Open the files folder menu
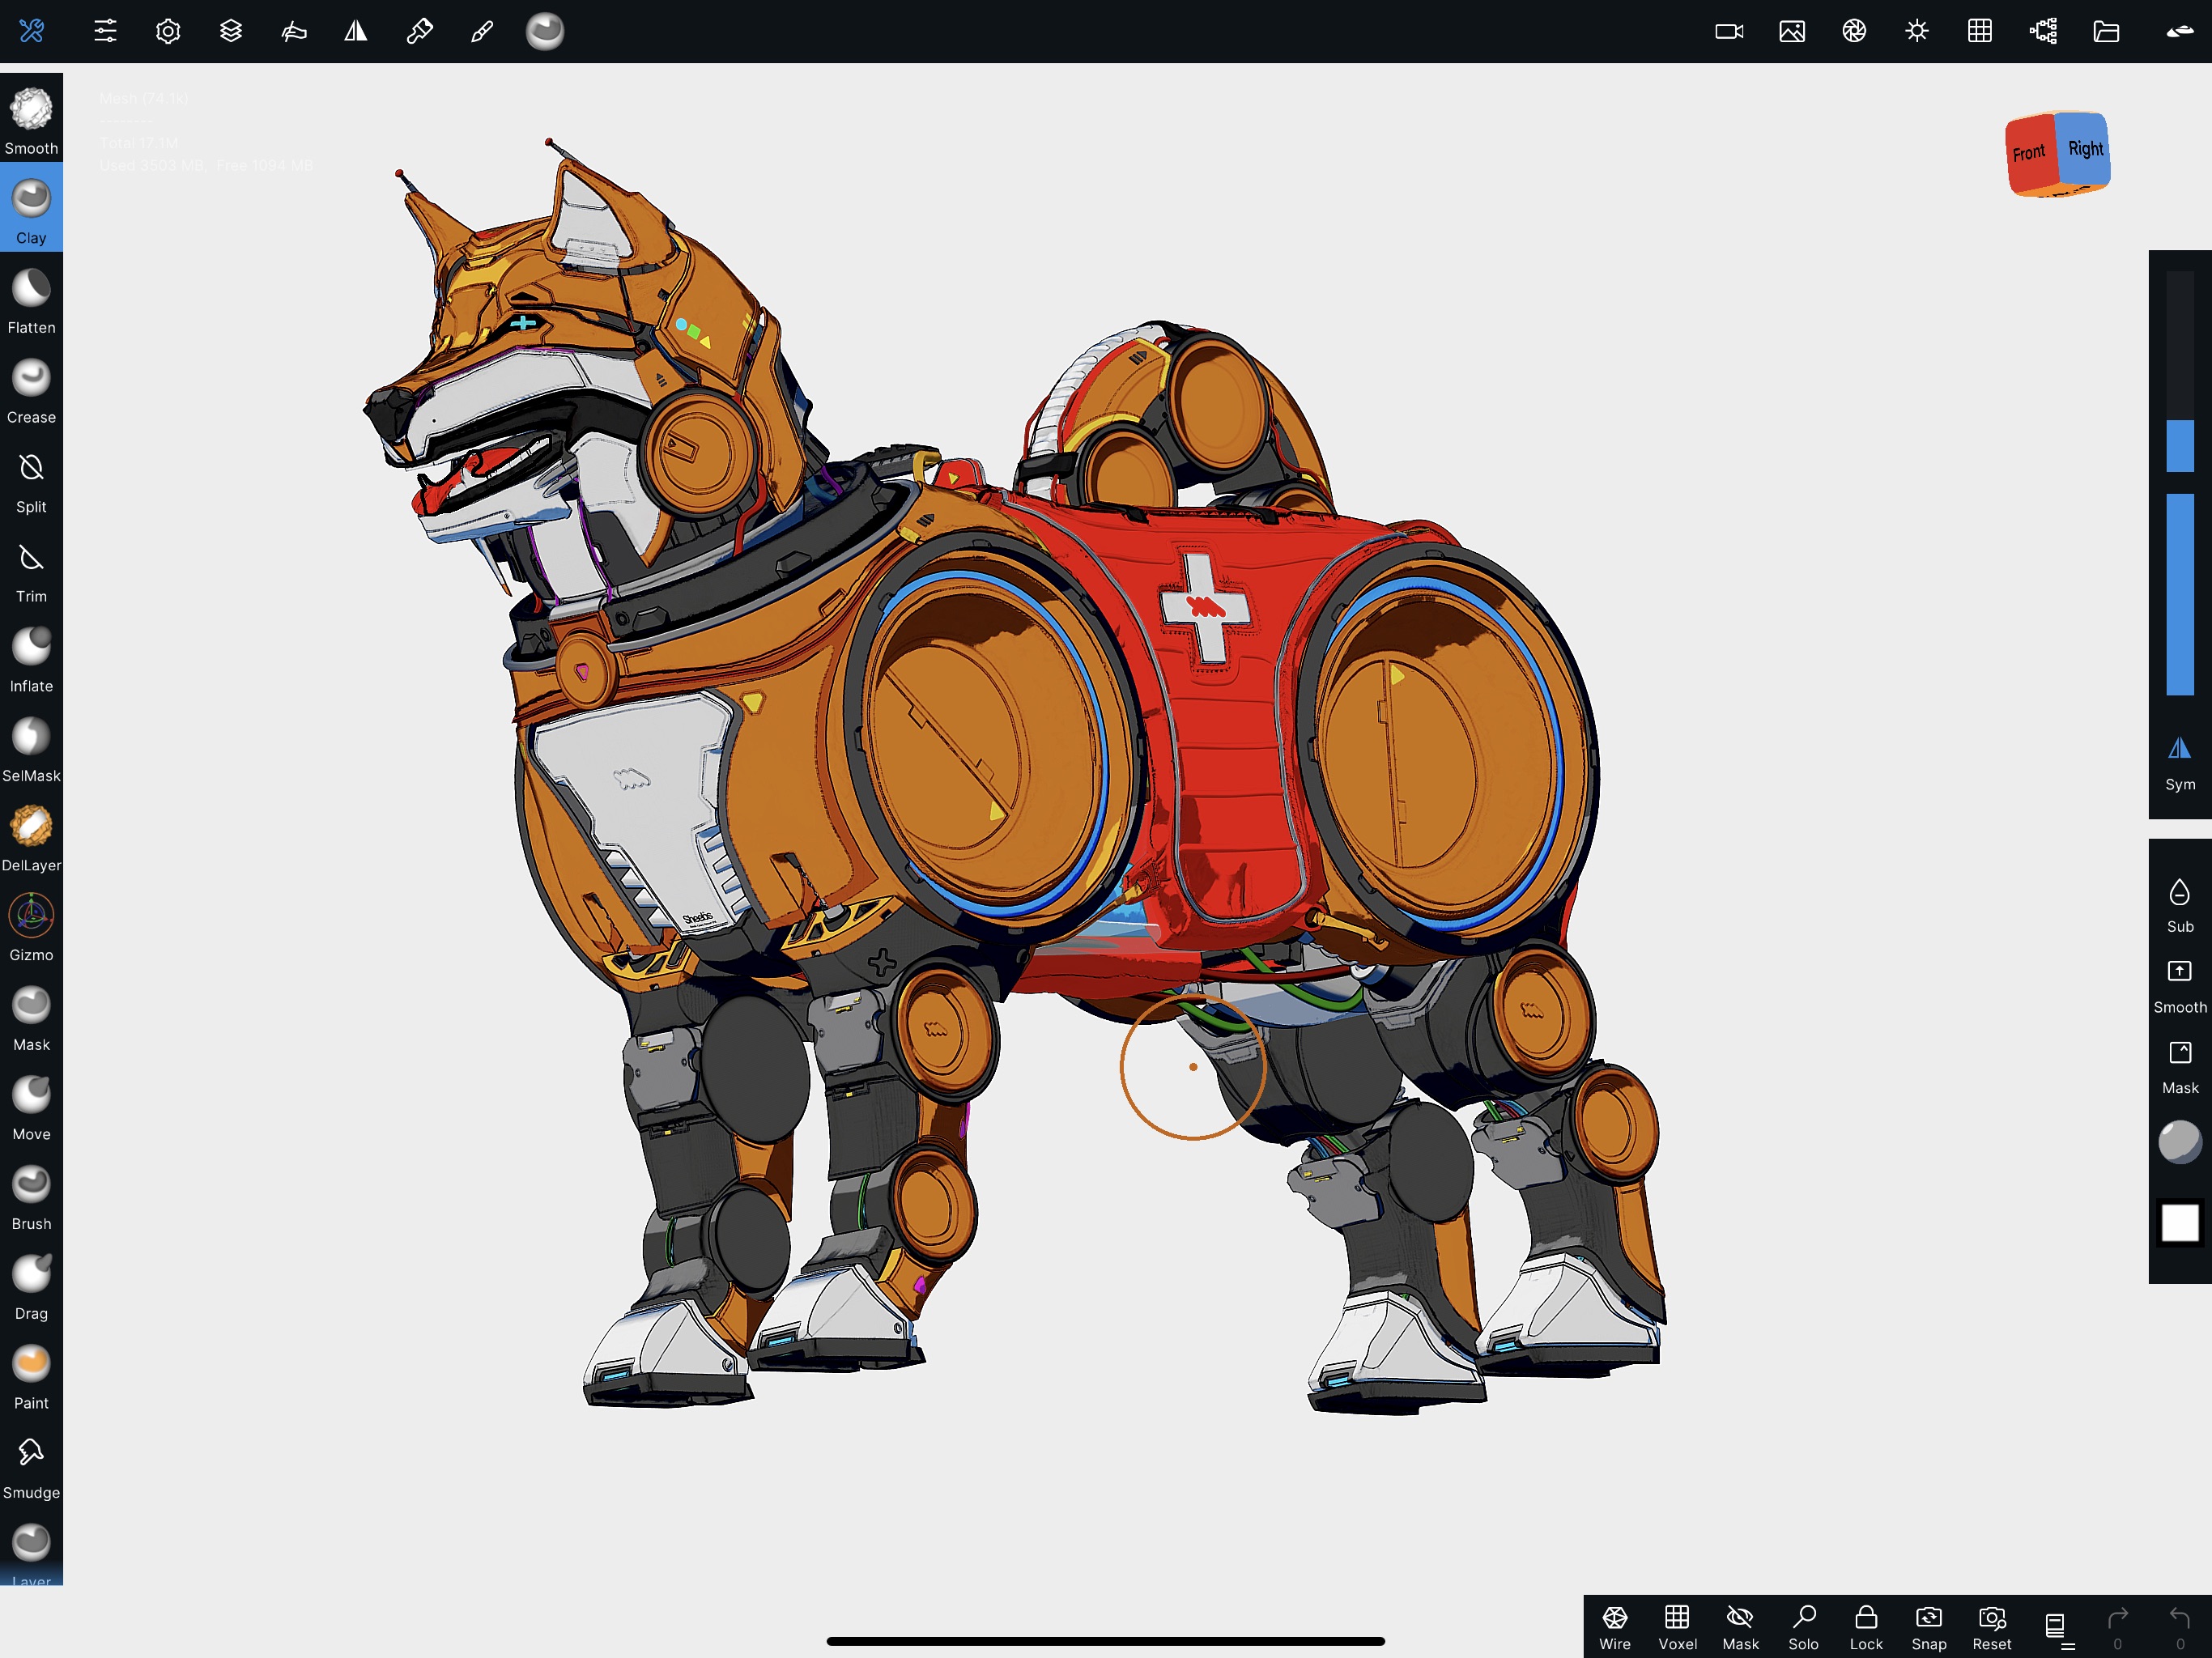 coord(2106,31)
